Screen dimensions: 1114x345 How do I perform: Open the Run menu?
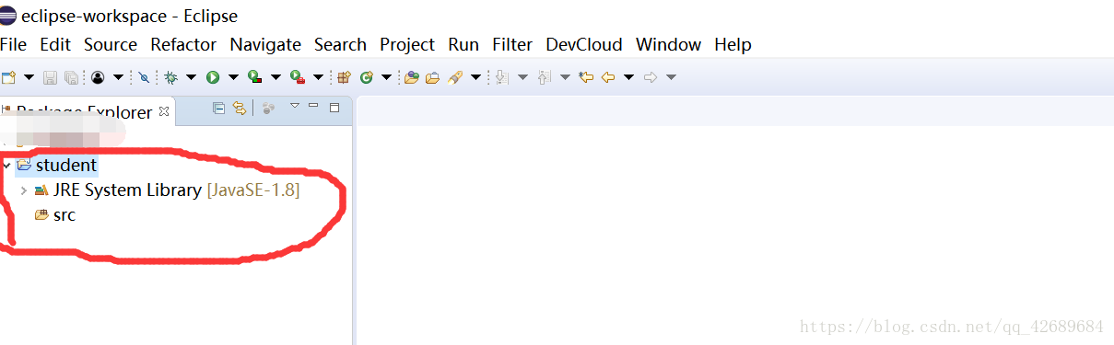tap(463, 44)
